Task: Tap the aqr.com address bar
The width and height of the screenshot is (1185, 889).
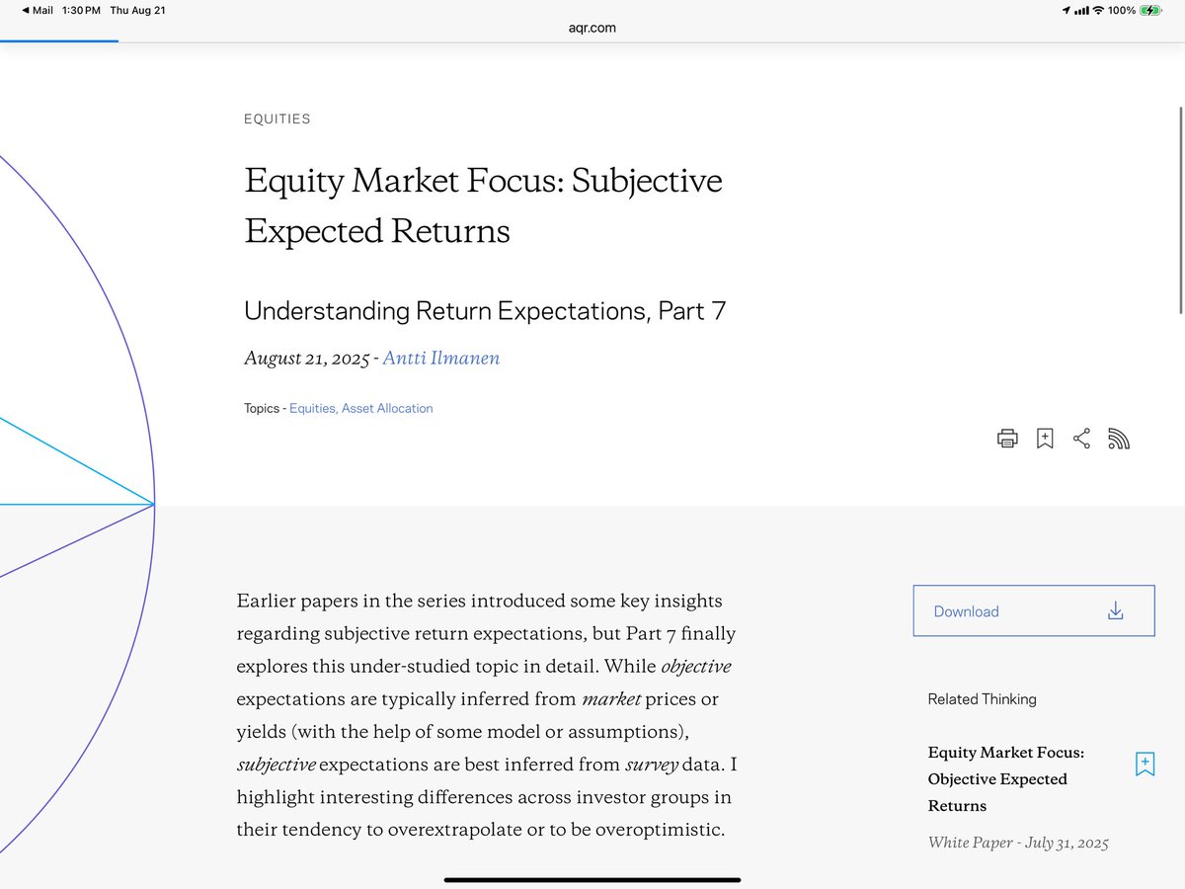Action: coord(592,28)
